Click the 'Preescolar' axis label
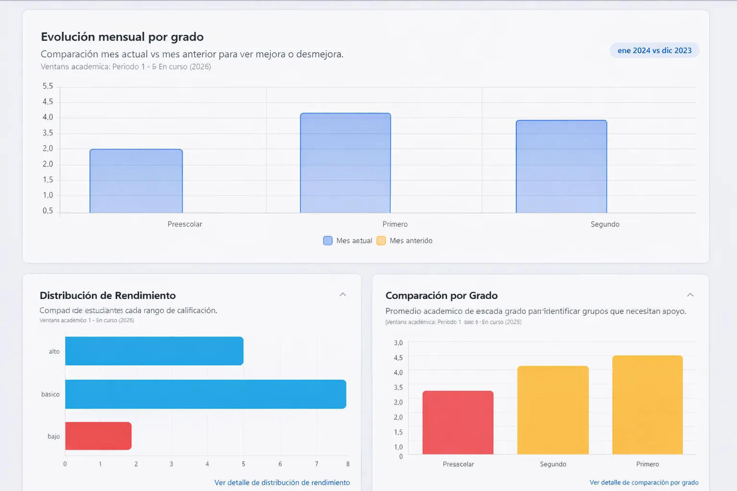This screenshot has height=491, width=737. (x=185, y=224)
